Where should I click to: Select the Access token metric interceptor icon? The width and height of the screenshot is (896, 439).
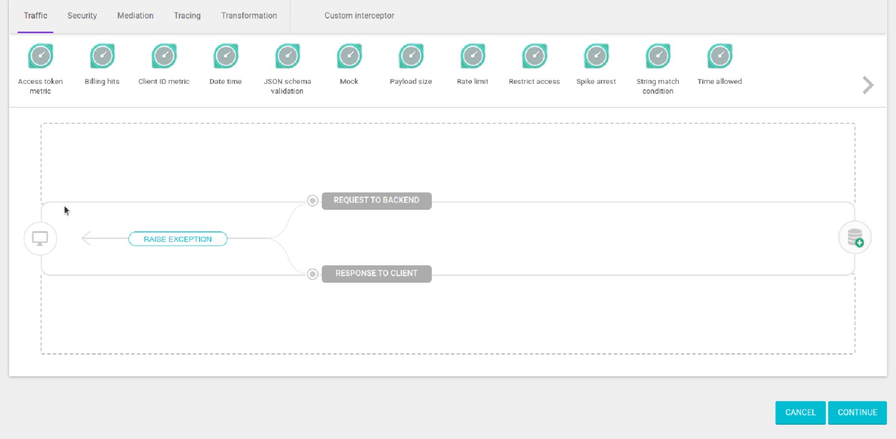click(40, 56)
